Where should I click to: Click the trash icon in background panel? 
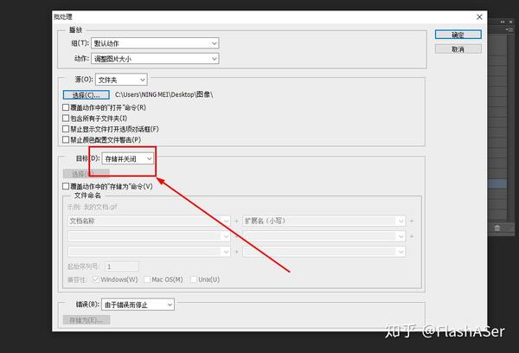(497, 228)
